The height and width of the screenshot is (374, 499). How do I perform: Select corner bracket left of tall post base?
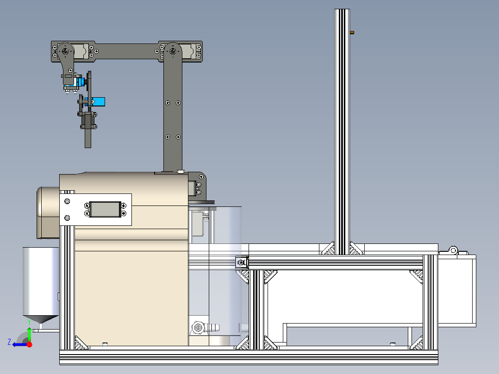tap(328, 249)
